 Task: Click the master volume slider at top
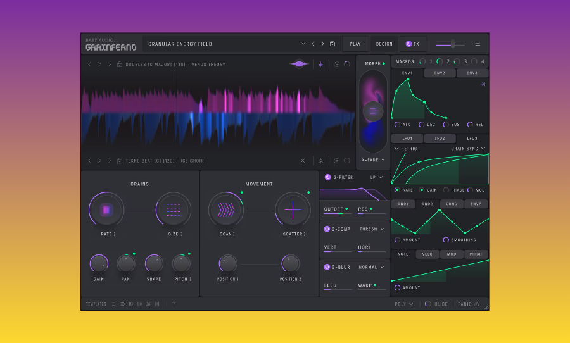(x=450, y=44)
